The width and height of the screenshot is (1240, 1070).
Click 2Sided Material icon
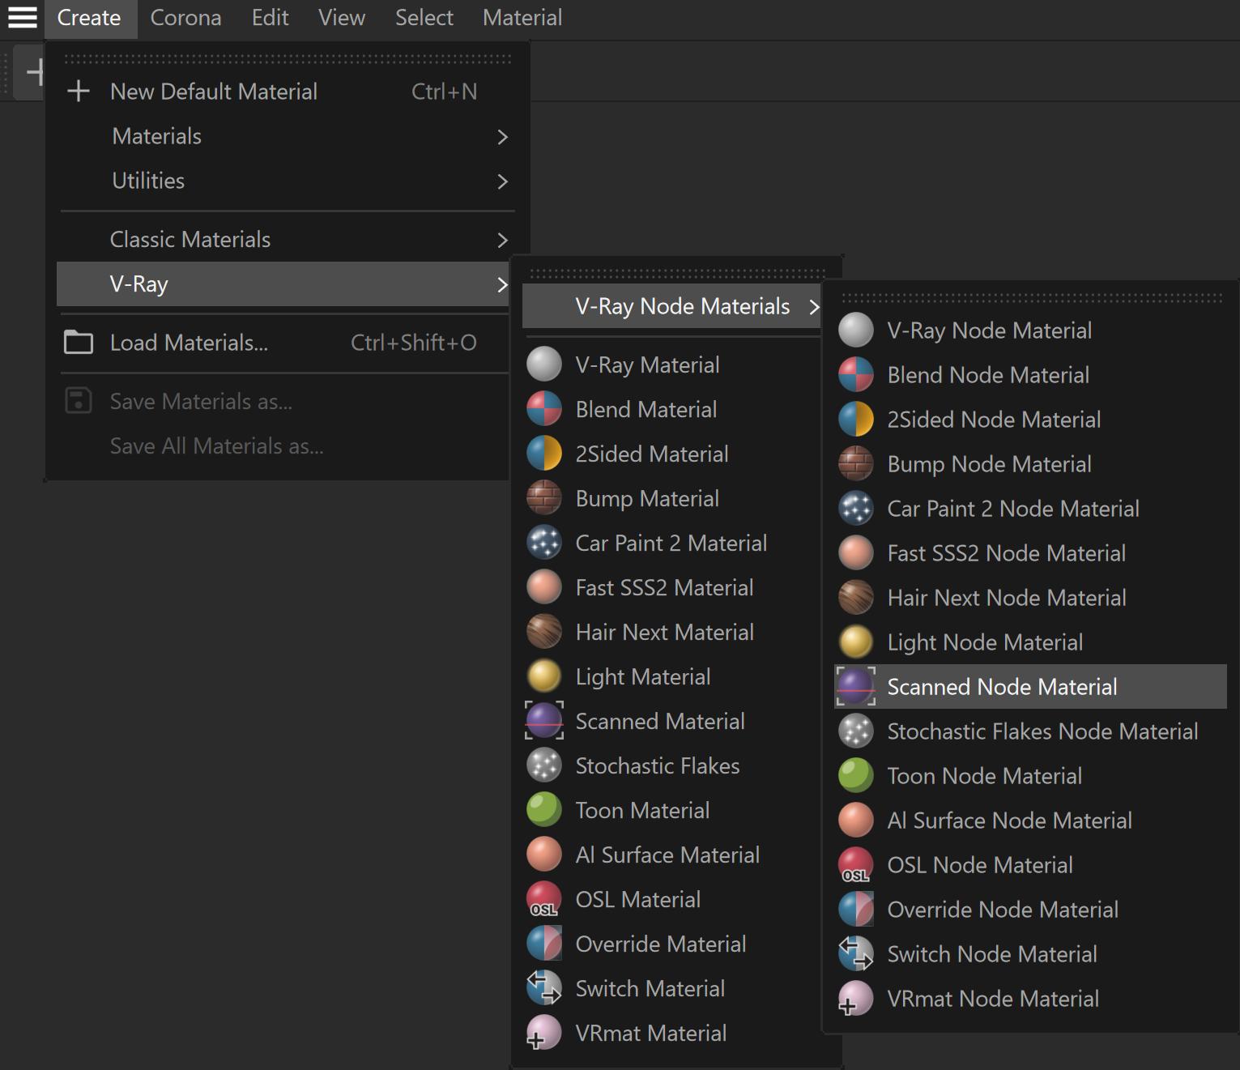point(544,454)
